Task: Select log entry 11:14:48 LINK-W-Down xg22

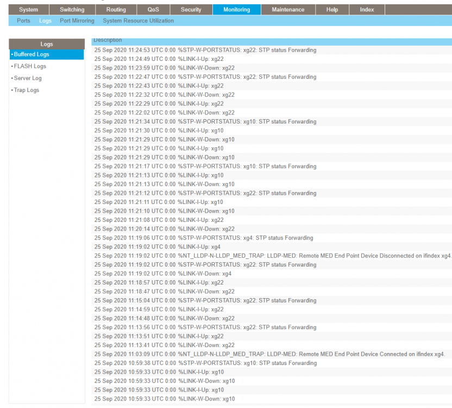Action: (x=272, y=318)
